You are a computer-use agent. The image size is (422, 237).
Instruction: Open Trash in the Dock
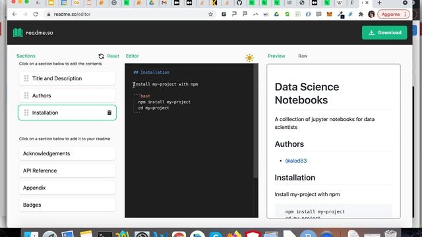[390, 234]
